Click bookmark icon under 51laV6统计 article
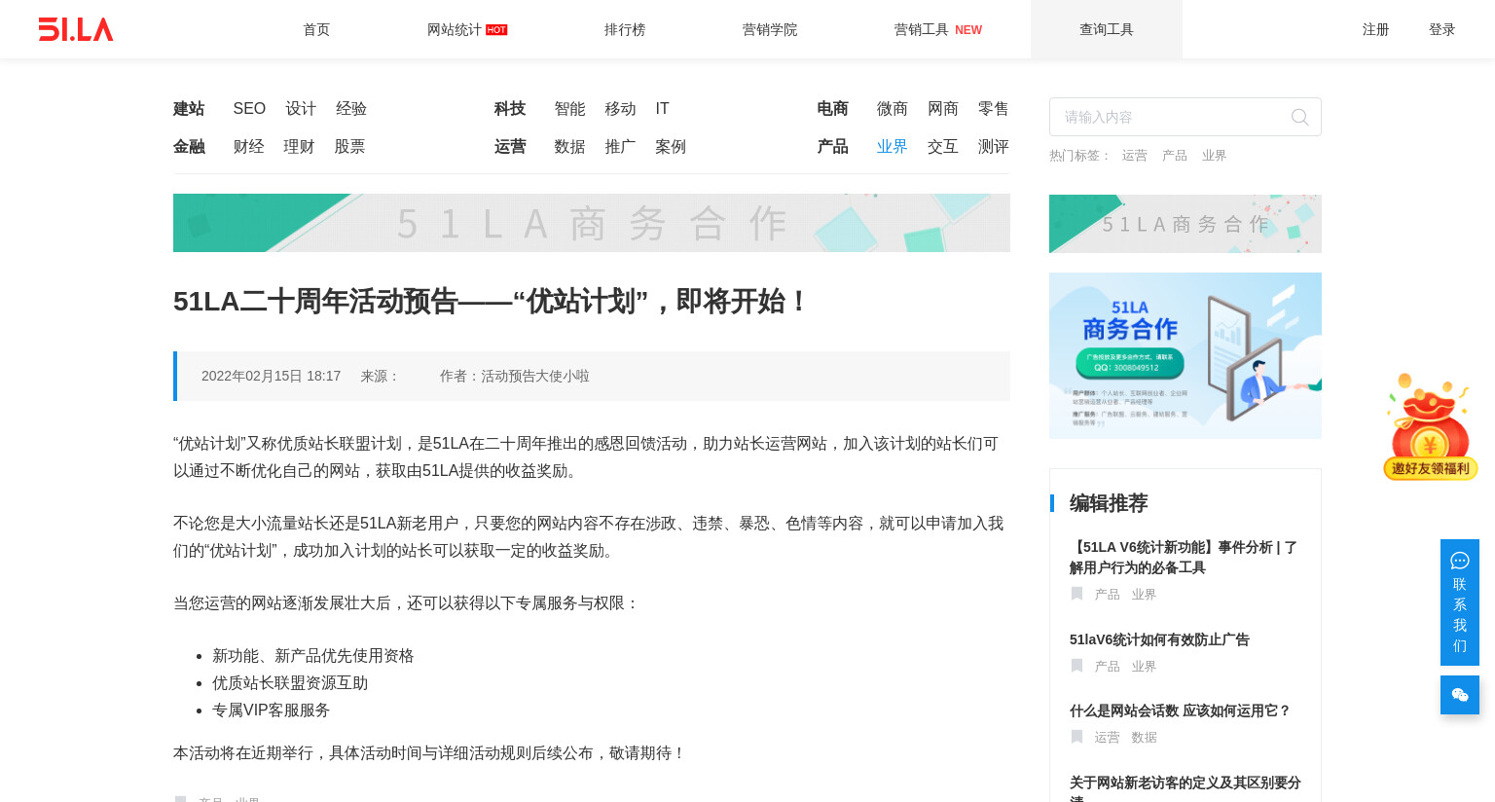 click(x=1076, y=666)
